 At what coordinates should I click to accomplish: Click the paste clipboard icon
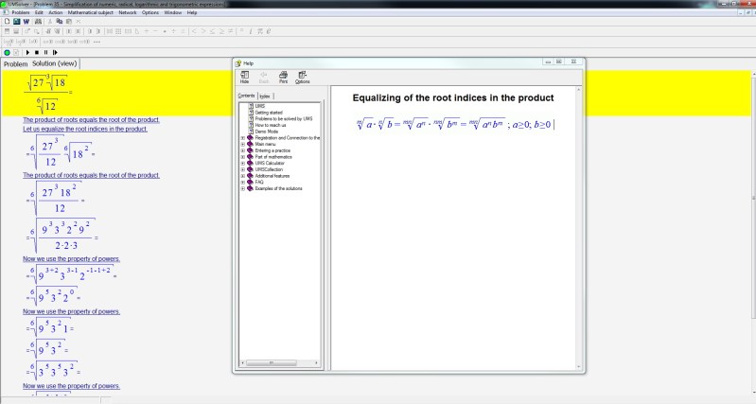pyautogui.click(x=69, y=21)
